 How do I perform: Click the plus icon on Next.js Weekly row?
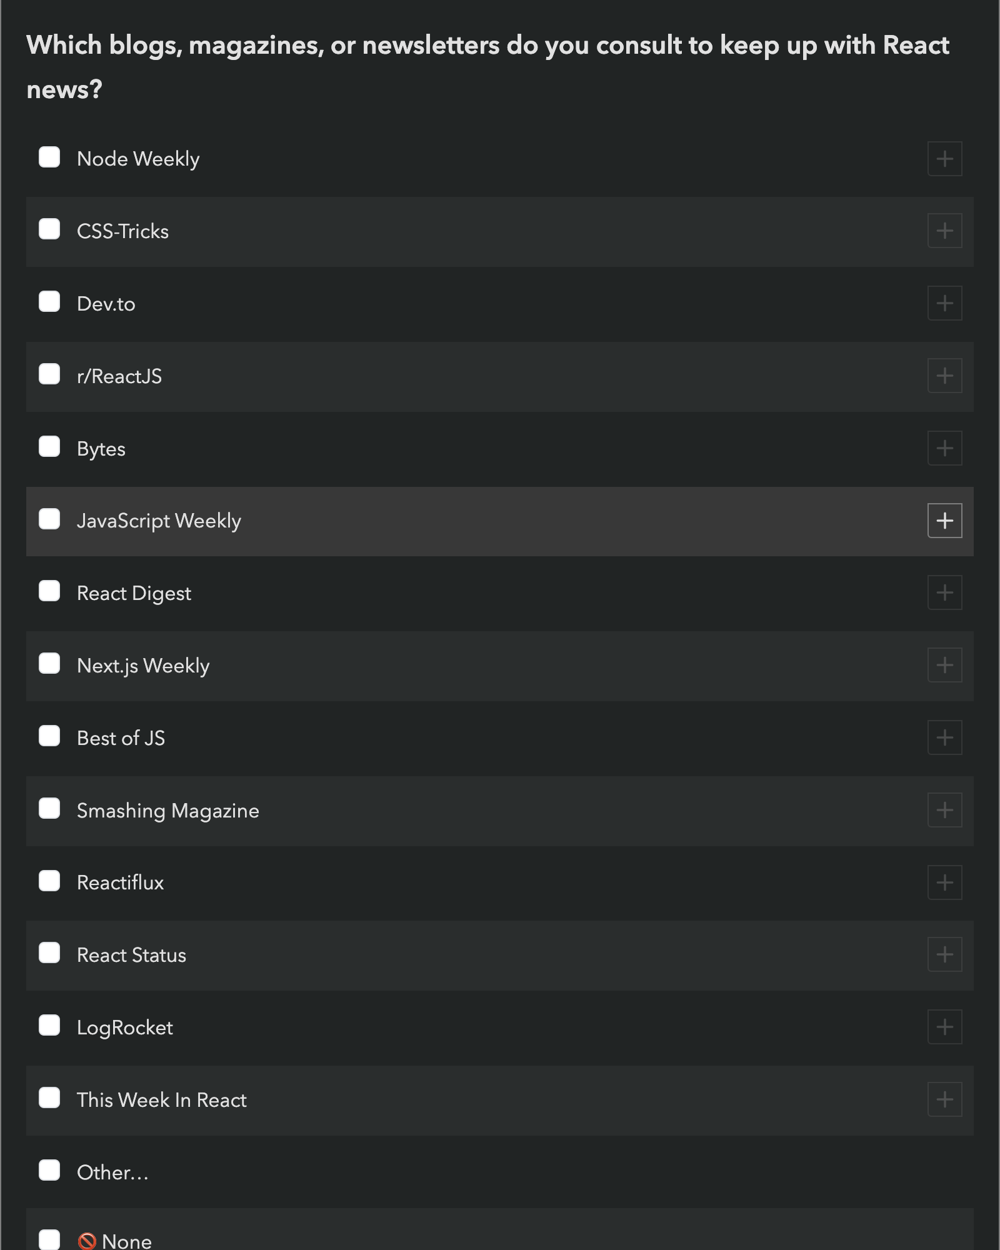click(x=944, y=665)
